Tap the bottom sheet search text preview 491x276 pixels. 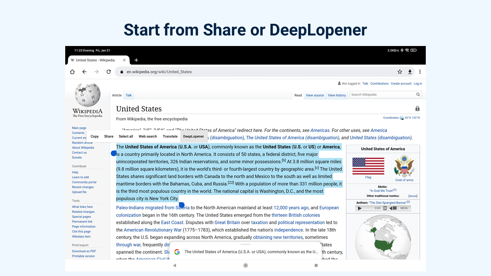point(251,252)
